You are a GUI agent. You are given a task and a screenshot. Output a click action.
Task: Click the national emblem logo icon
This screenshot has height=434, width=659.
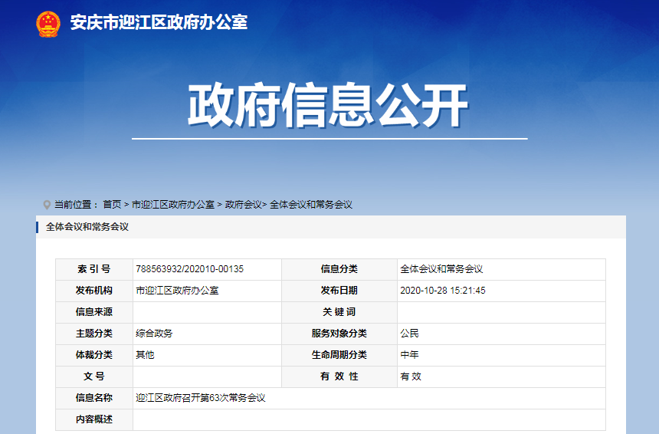[x=48, y=24]
